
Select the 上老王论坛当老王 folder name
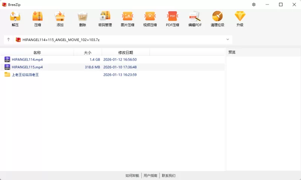(x=25, y=75)
